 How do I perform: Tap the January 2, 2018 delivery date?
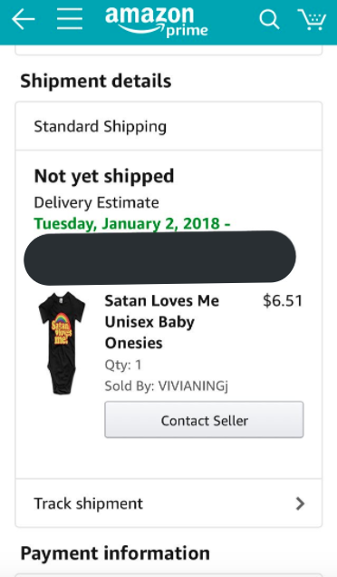(132, 224)
